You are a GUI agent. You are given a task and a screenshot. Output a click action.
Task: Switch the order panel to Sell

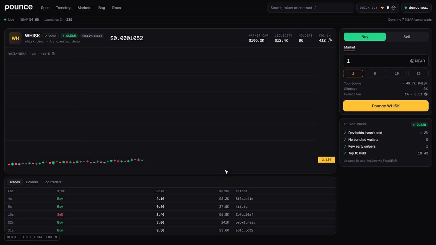tap(407, 37)
